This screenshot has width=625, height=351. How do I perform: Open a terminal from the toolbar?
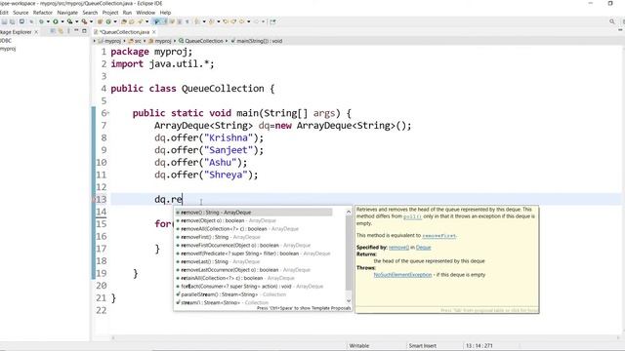(x=21, y=21)
